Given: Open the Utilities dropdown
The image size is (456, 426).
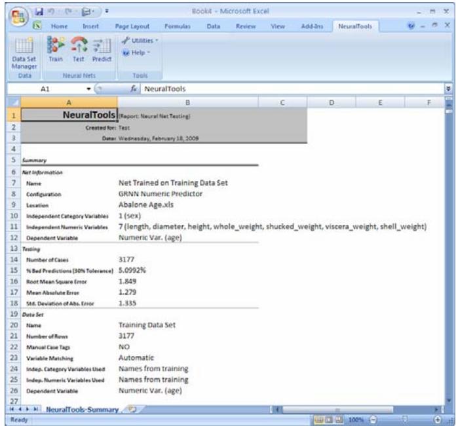Looking at the screenshot, I should point(140,41).
